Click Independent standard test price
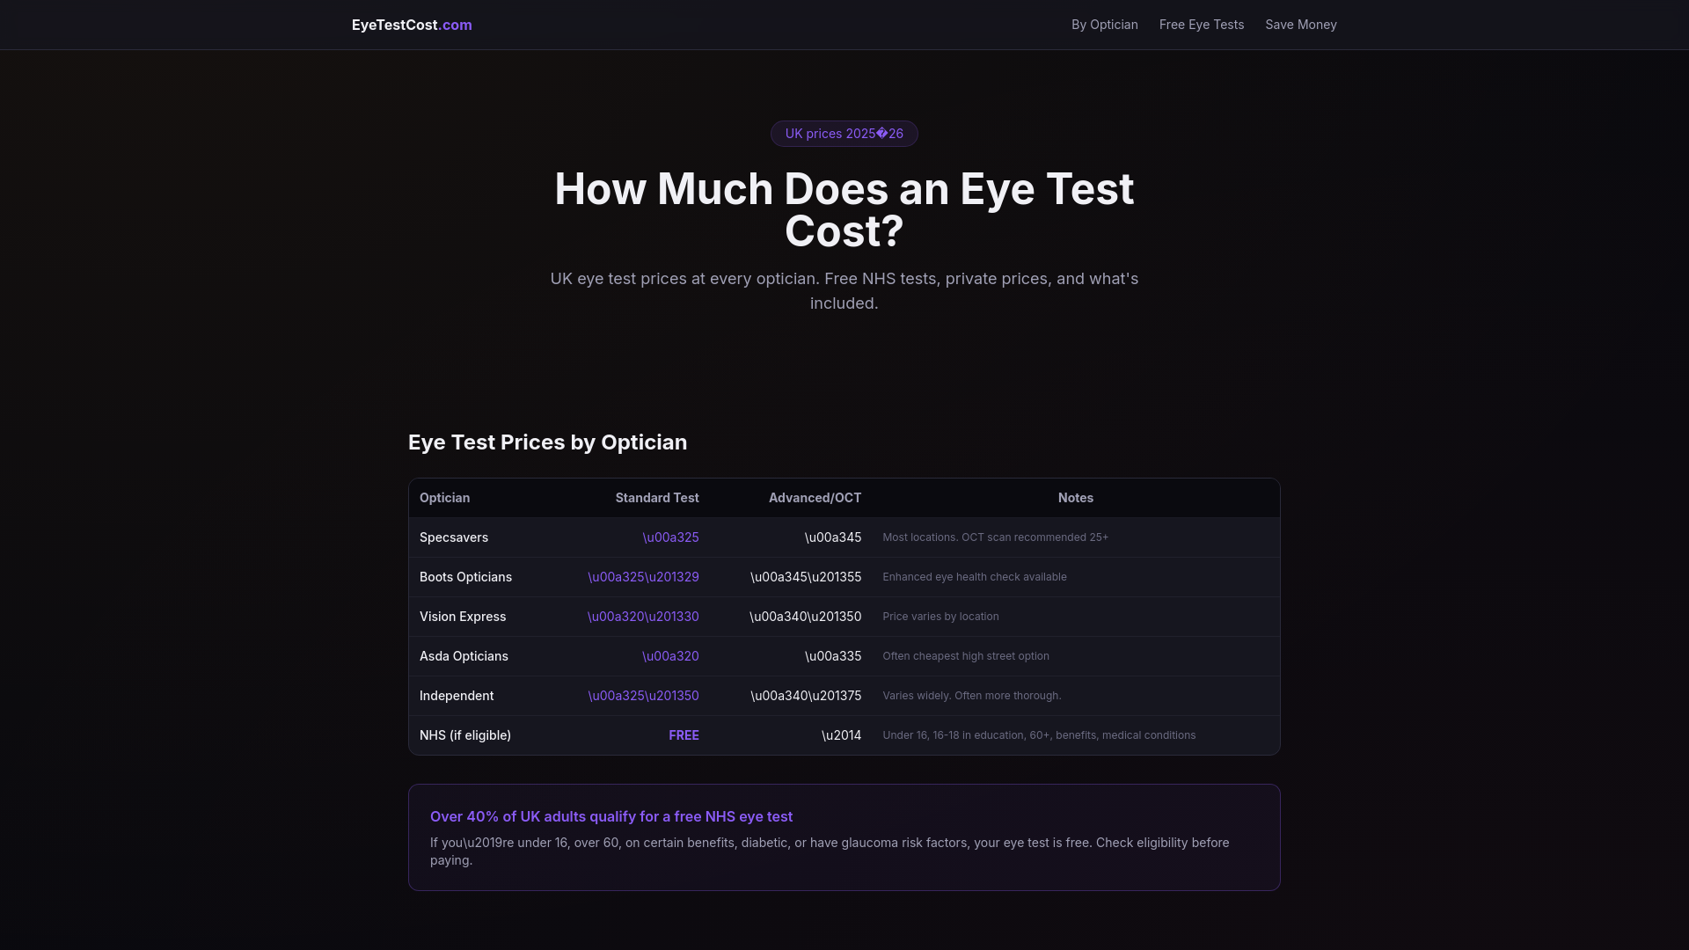1689x950 pixels. [x=643, y=696]
